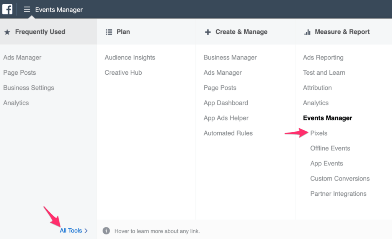Click the bold Events Manager menu entry
Image resolution: width=392 pixels, height=239 pixels.
click(x=327, y=118)
